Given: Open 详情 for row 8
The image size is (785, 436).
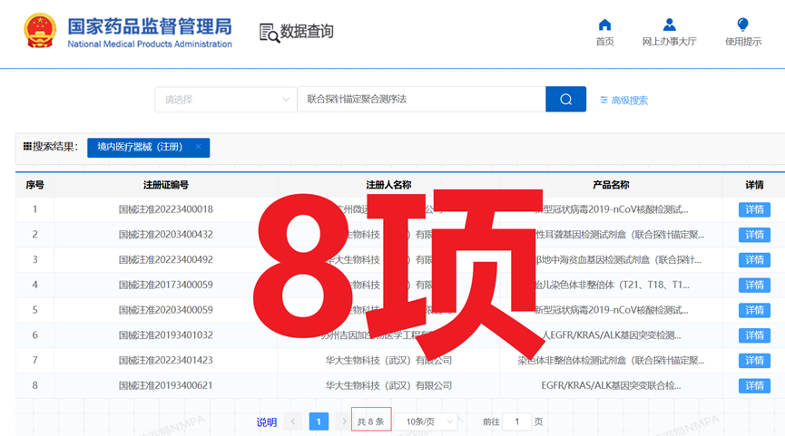Looking at the screenshot, I should coord(753,385).
